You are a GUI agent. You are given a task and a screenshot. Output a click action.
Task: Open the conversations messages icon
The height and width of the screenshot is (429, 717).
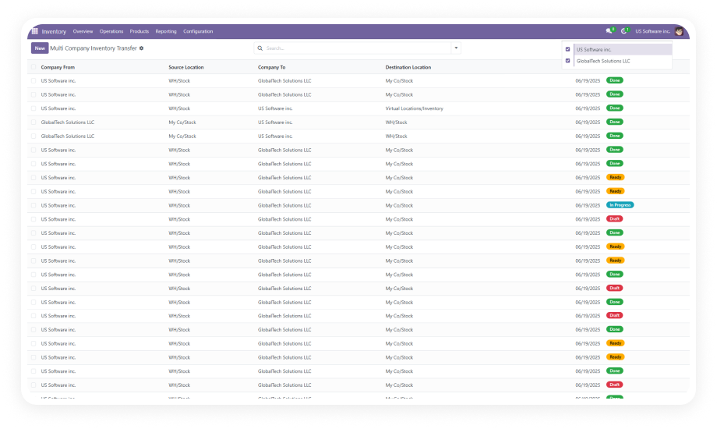coord(609,31)
